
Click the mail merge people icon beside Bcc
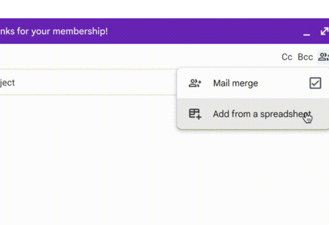pos(324,57)
